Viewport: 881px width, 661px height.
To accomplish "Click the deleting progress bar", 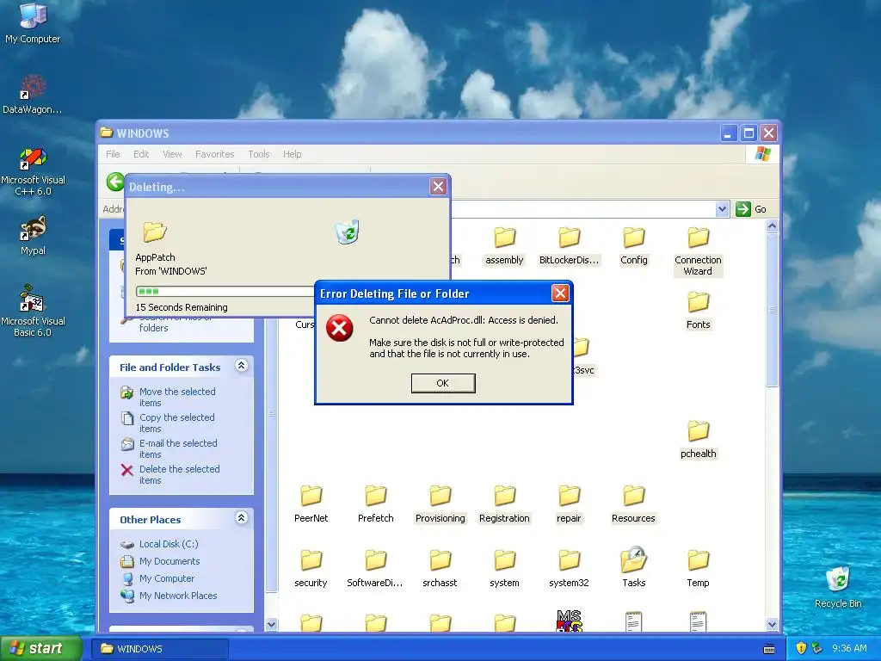I will click(225, 291).
